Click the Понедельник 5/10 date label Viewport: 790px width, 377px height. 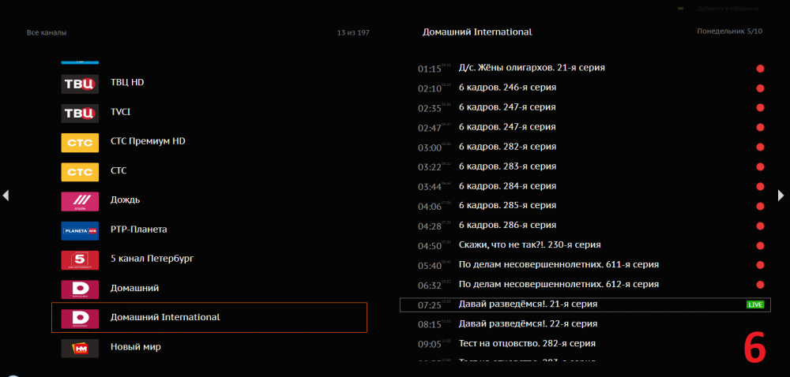(x=729, y=32)
